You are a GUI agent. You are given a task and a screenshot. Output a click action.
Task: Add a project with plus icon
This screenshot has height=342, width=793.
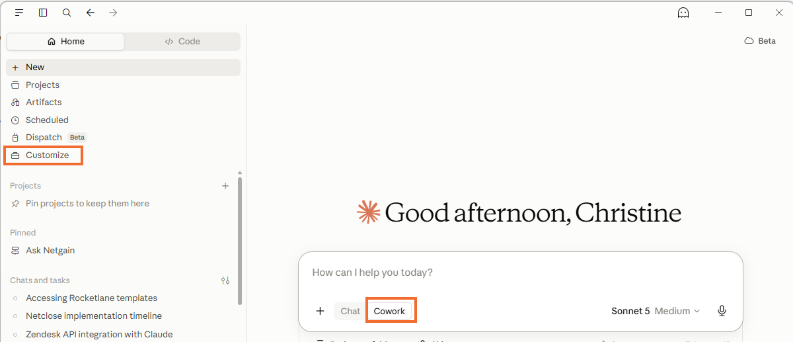click(x=225, y=186)
